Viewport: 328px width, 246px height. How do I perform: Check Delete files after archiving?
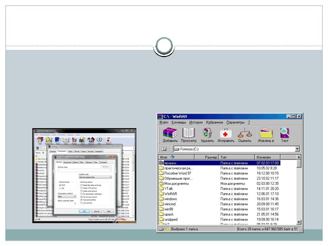(81, 185)
